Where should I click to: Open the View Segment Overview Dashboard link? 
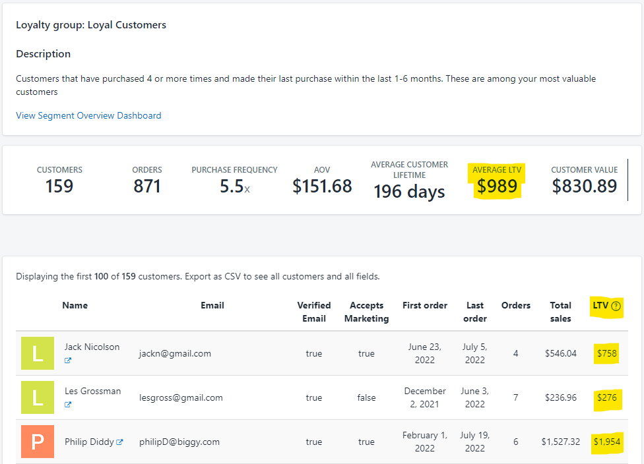[x=88, y=116]
